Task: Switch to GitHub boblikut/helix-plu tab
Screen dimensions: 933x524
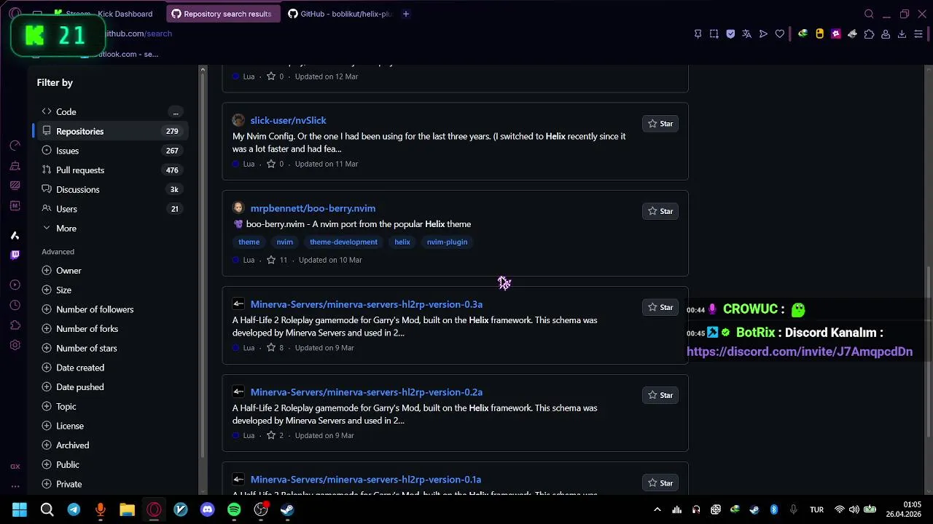Action: tap(340, 14)
